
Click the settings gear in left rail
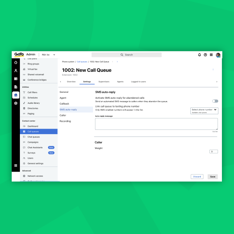click(x=16, y=103)
